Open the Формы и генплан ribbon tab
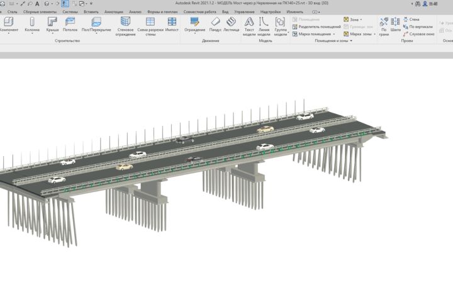This screenshot has height=302, width=453. pos(162,12)
